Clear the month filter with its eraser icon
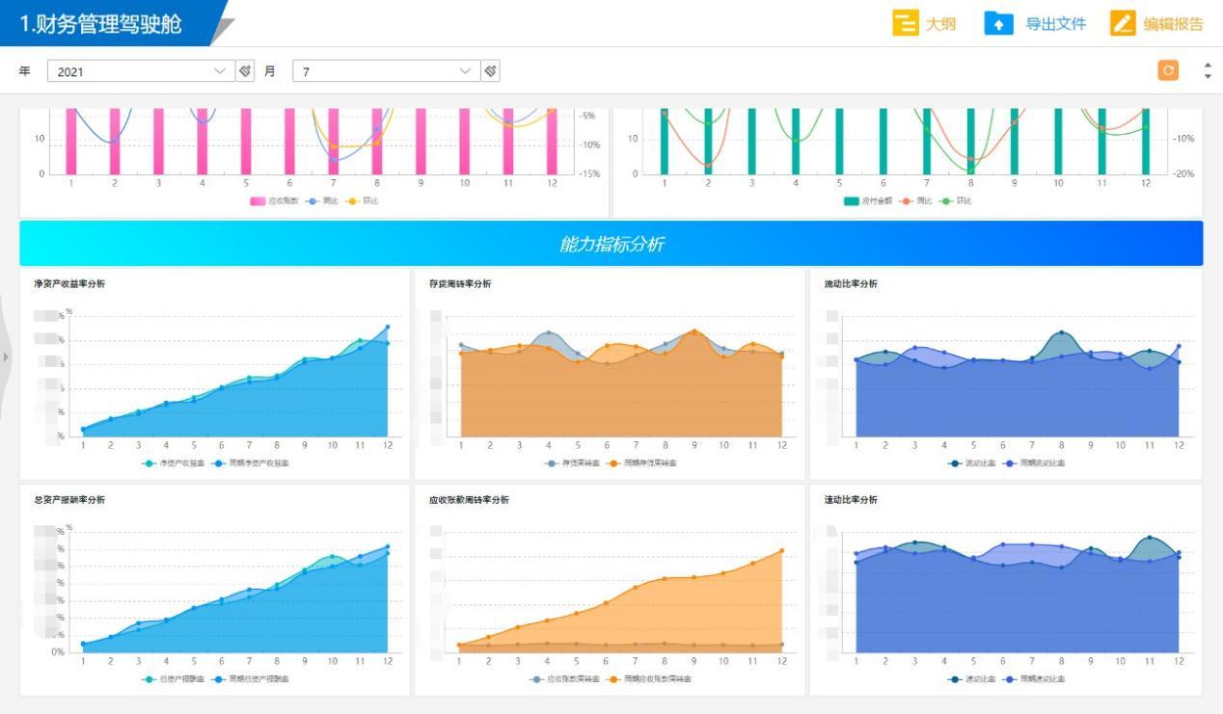Viewport: 1223px width, 714px height. 490,70
